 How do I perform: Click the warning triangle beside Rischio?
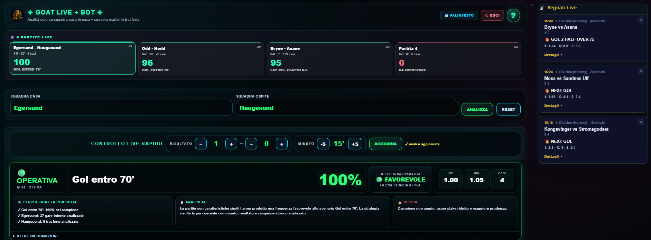point(400,202)
